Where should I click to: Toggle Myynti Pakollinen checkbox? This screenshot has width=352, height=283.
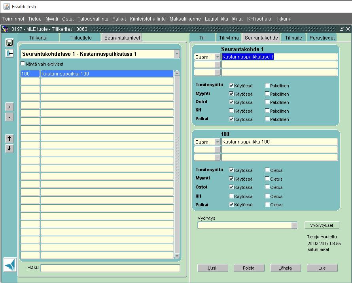267,94
